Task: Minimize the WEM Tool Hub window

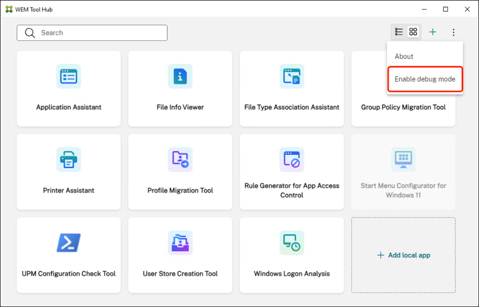Action: [x=424, y=10]
